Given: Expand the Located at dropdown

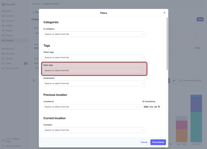Looking at the screenshot, I should [137, 107].
